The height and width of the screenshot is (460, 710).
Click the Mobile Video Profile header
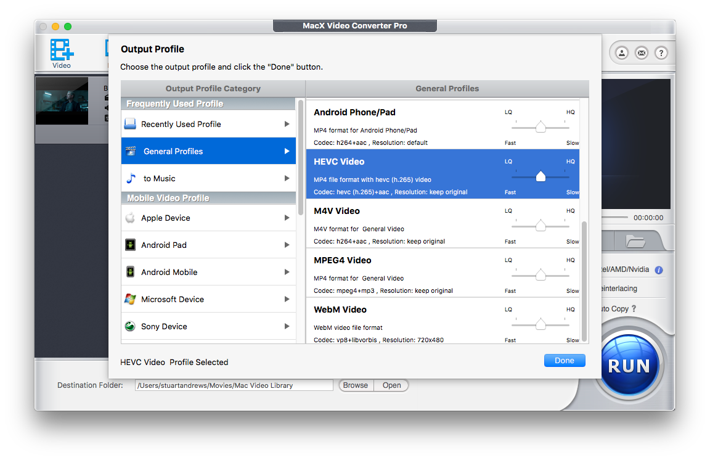tap(208, 198)
